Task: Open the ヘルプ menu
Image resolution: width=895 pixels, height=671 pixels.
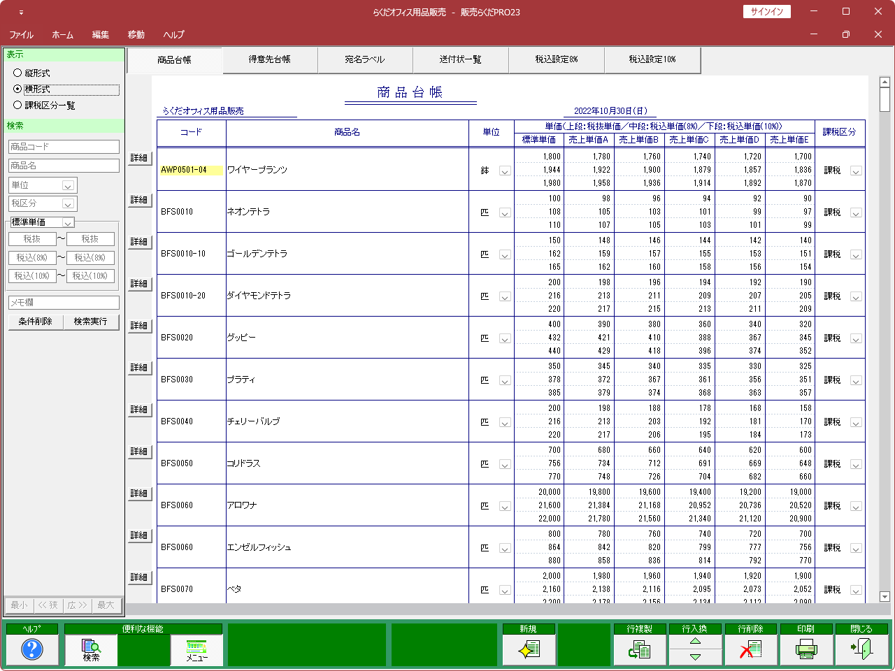Action: click(173, 34)
